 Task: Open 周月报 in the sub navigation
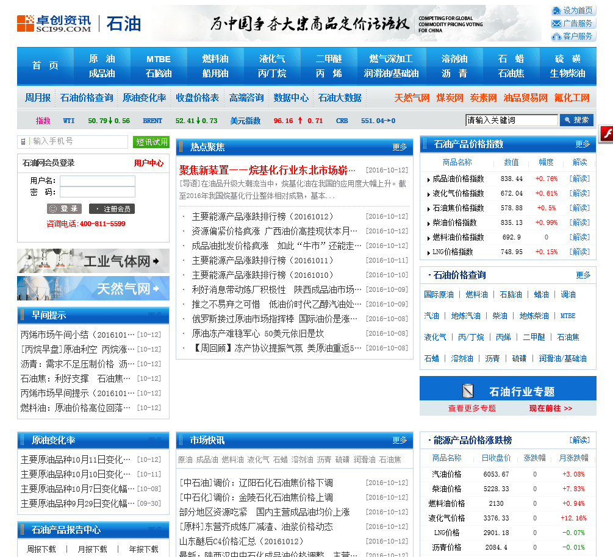(x=38, y=98)
